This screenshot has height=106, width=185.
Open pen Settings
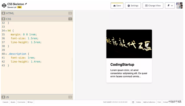point(133,5)
